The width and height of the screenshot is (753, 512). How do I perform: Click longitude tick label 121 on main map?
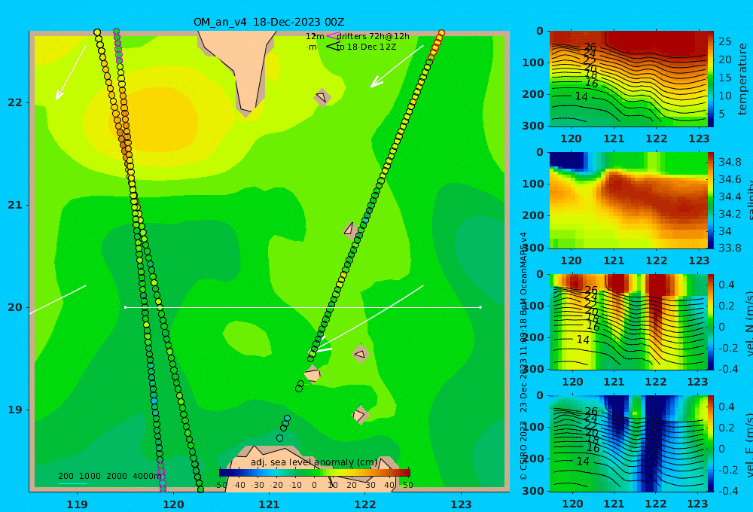click(x=269, y=504)
